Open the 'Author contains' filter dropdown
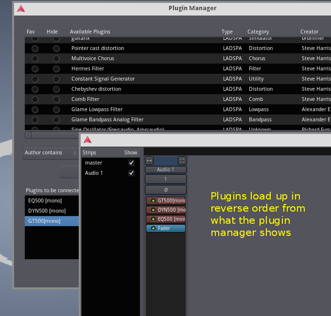 [x=51, y=153]
